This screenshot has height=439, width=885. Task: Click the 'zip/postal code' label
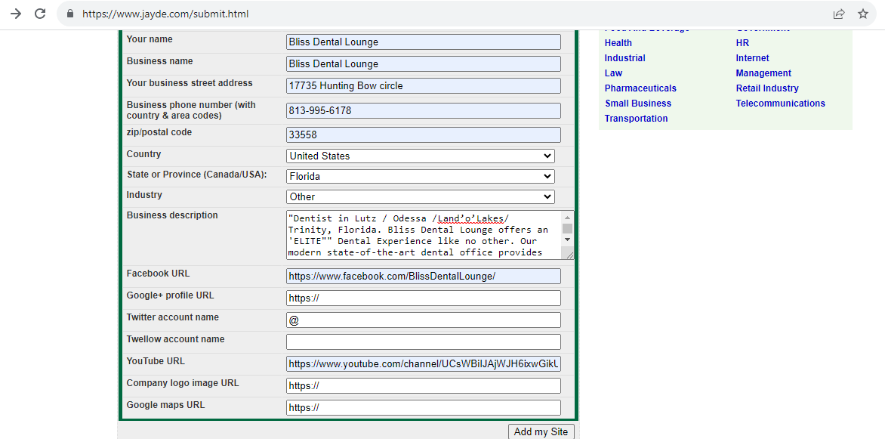click(159, 133)
